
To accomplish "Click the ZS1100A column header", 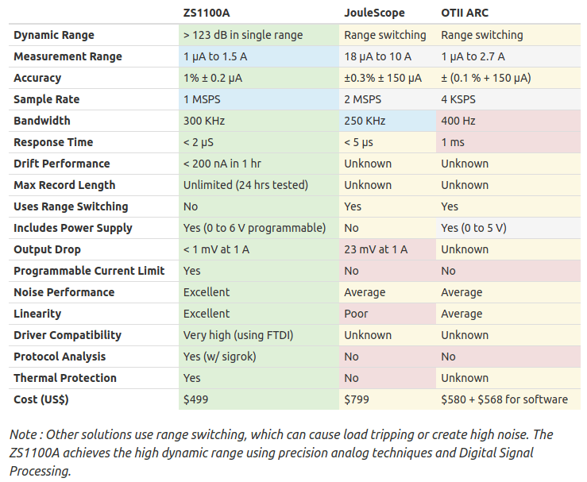I will click(x=207, y=13).
